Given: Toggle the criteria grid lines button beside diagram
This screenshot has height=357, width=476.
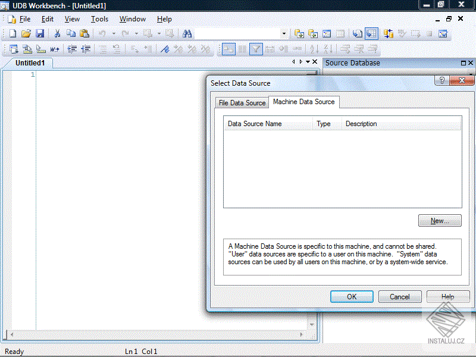Looking at the screenshot, I should click(242, 49).
